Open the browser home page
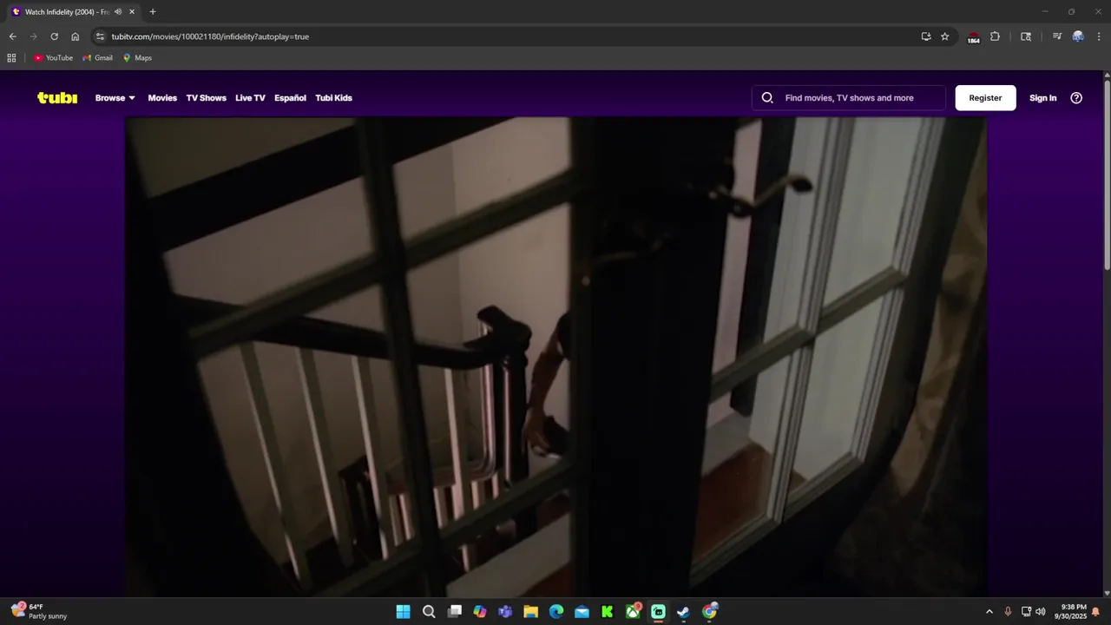This screenshot has height=625, width=1111. [76, 36]
